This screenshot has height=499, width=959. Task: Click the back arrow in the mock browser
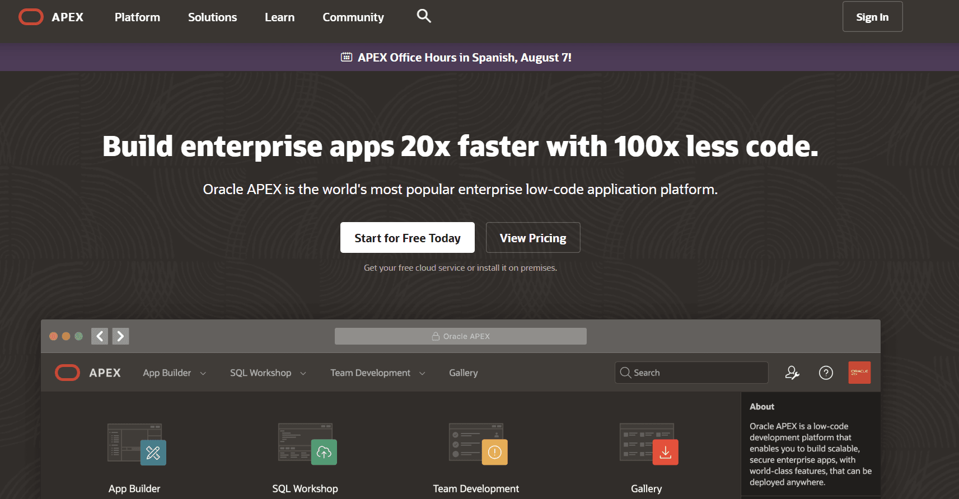[x=100, y=336]
